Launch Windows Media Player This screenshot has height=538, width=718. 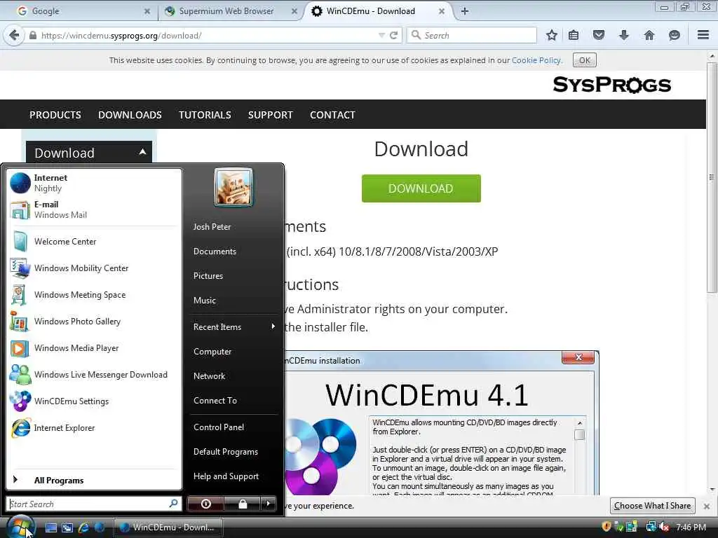coord(94,348)
